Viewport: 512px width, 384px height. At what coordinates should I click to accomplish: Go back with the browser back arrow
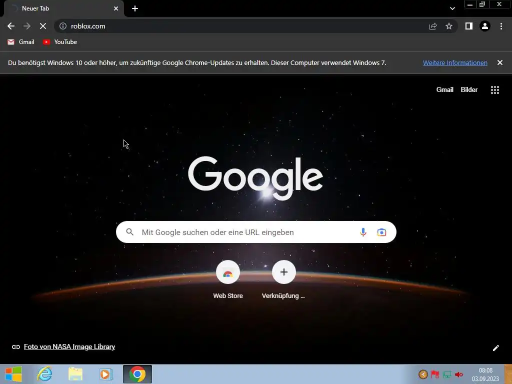coord(11,26)
